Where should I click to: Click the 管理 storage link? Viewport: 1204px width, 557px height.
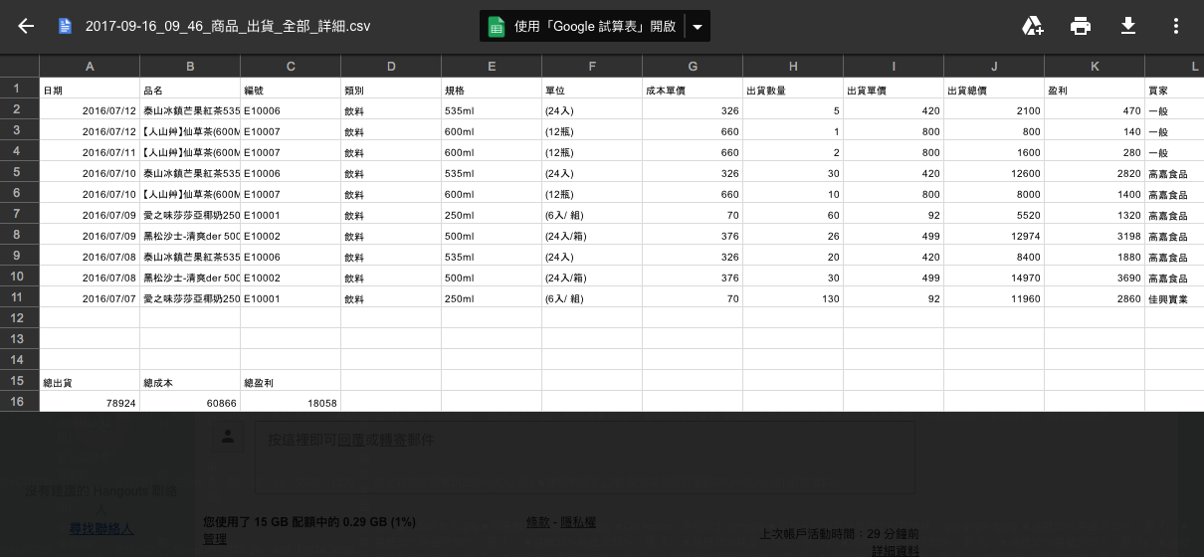click(215, 538)
